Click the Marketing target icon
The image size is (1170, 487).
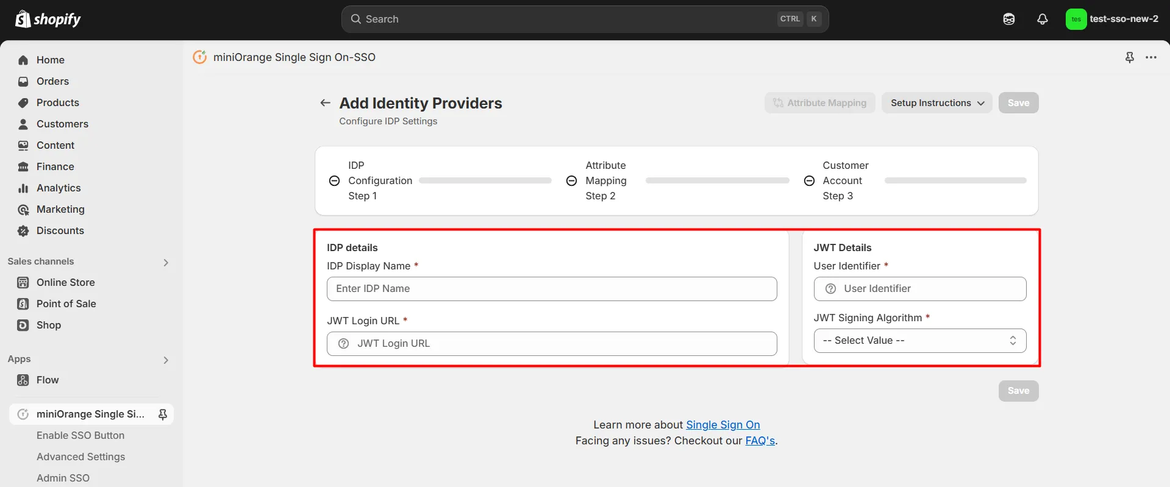23,209
